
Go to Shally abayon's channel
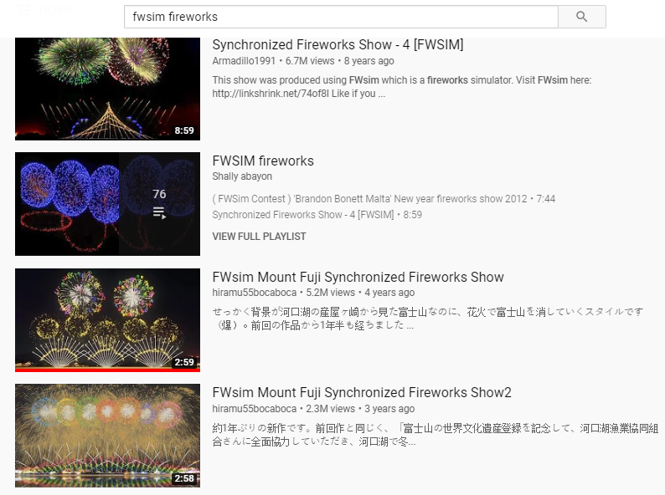[242, 176]
